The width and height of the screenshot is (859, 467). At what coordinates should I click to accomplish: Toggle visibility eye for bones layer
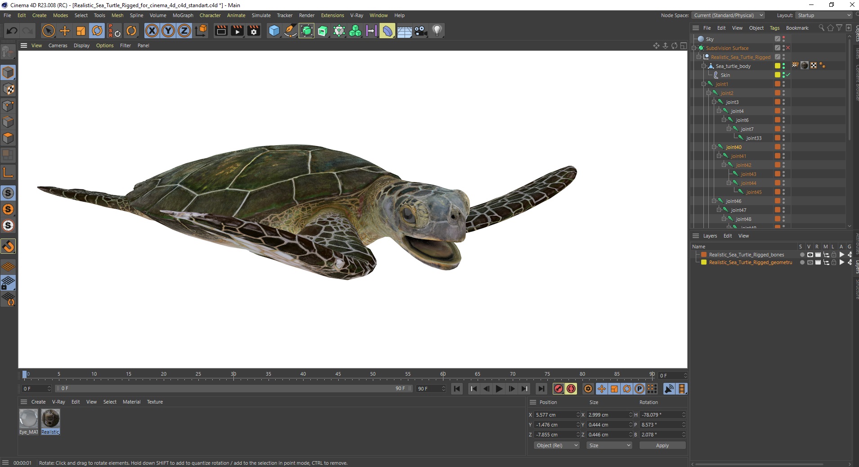click(x=810, y=255)
